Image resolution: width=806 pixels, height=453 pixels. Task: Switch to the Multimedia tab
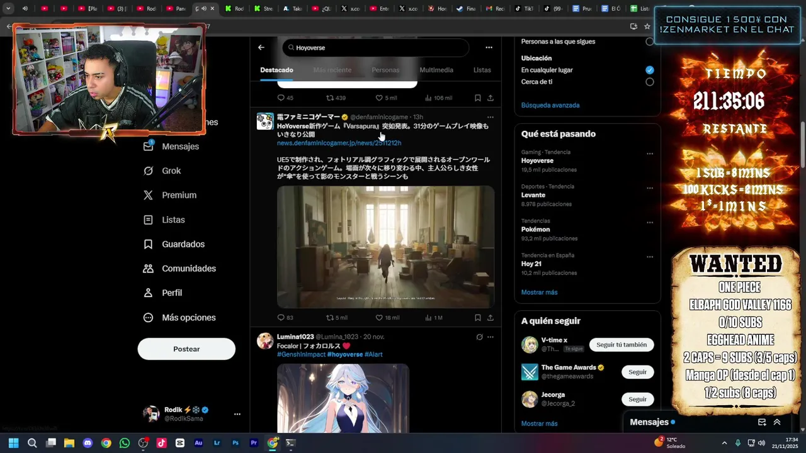pyautogui.click(x=436, y=70)
